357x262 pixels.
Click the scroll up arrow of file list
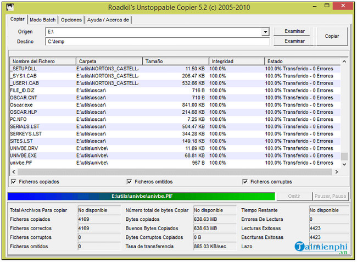(344, 62)
